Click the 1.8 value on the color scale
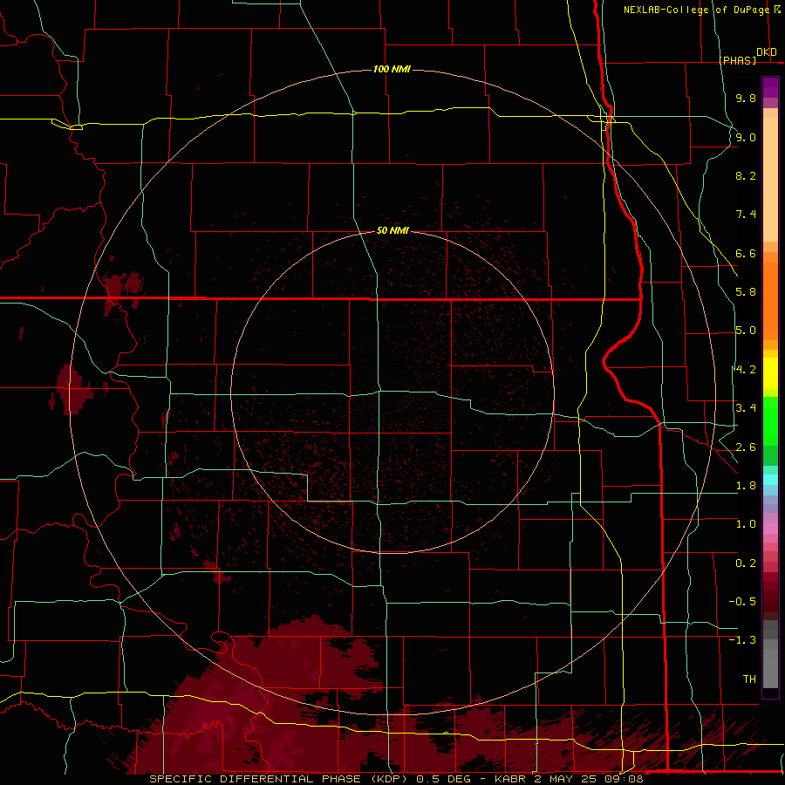 click(746, 486)
